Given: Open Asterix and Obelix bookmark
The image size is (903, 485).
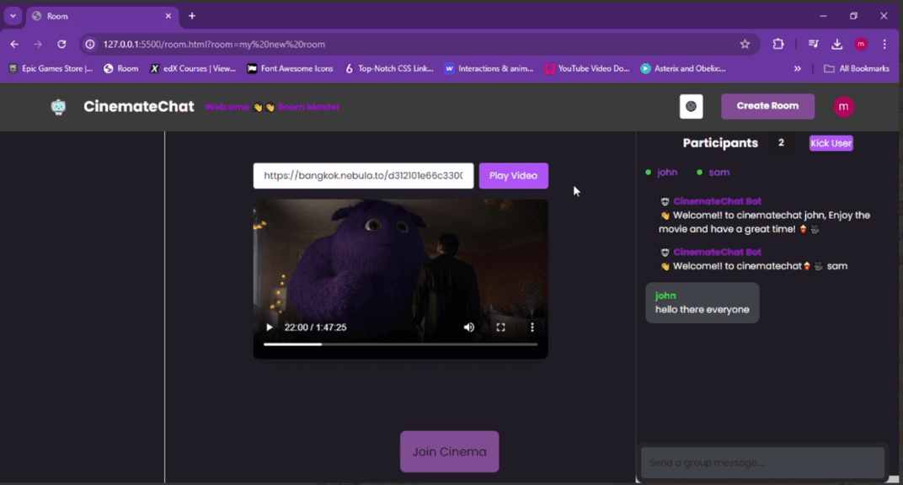Looking at the screenshot, I should [683, 68].
